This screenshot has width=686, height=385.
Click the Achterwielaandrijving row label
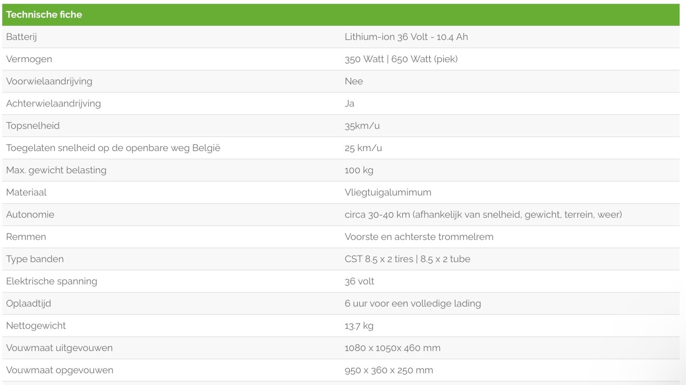53,104
